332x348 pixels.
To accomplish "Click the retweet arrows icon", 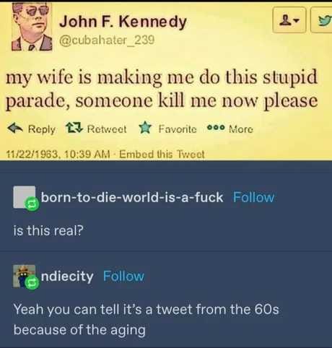I will coord(74,128).
